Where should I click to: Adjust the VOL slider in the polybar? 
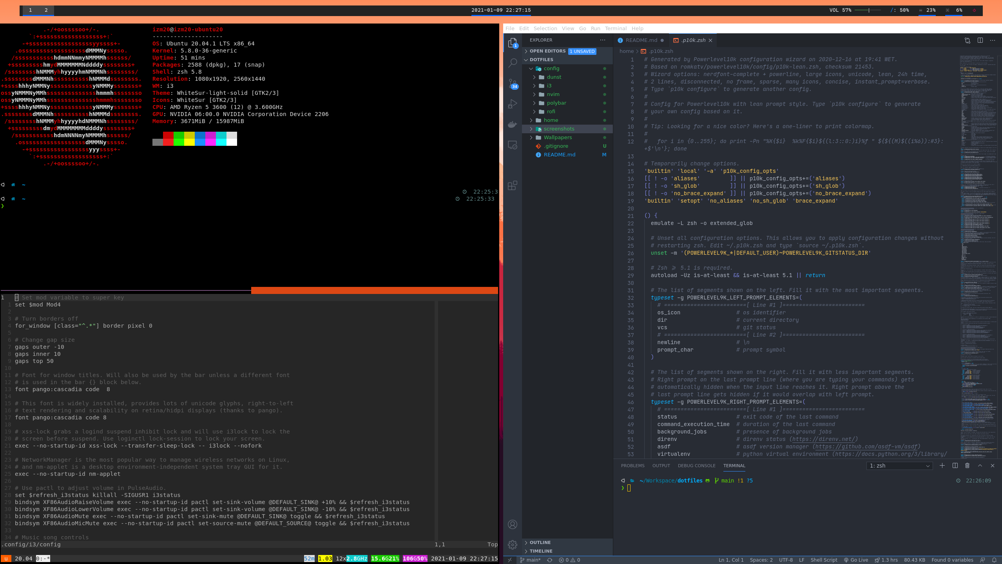(x=868, y=10)
